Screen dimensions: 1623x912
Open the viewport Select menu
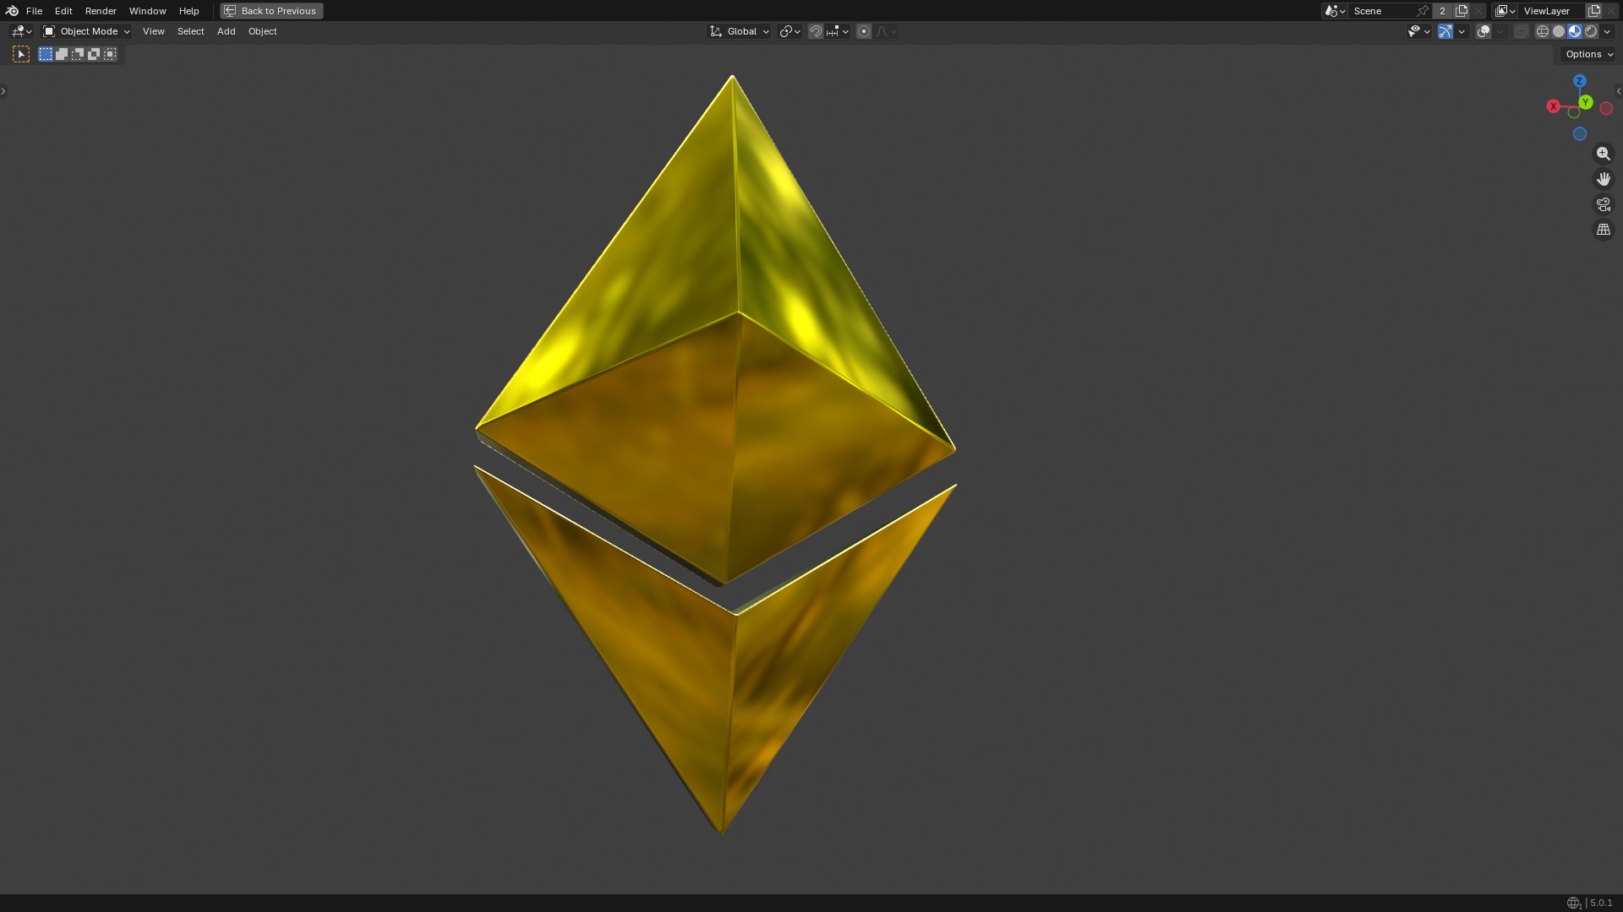pos(190,31)
